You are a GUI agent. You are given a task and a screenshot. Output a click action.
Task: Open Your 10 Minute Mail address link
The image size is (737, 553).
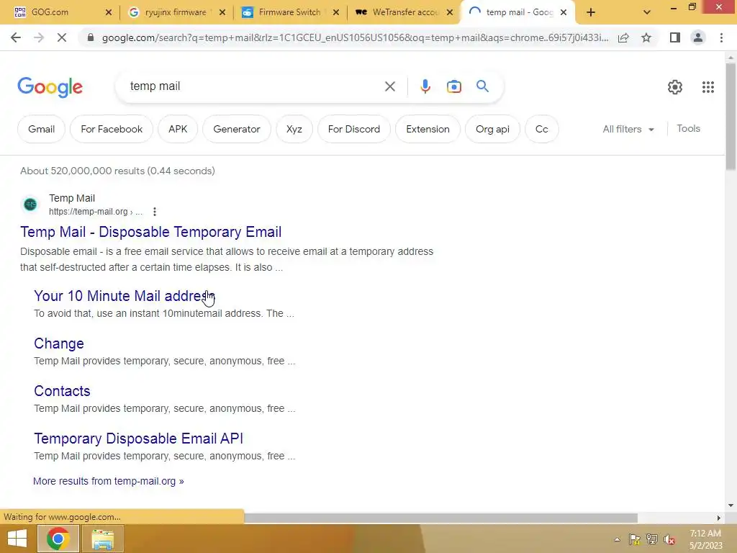tap(124, 296)
